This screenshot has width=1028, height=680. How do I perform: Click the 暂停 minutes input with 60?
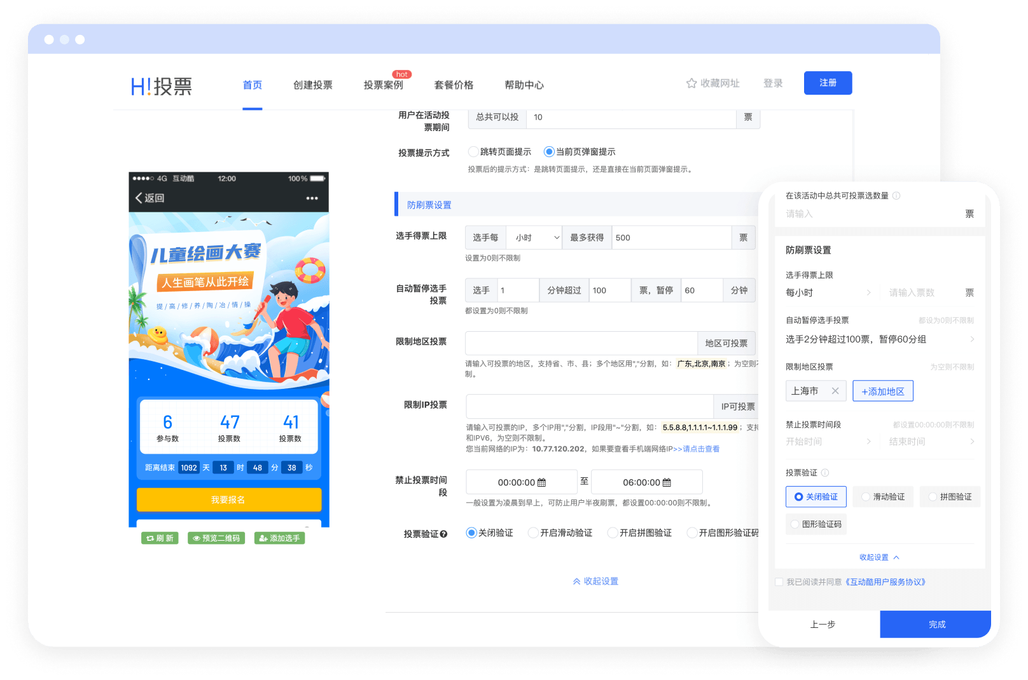702,290
